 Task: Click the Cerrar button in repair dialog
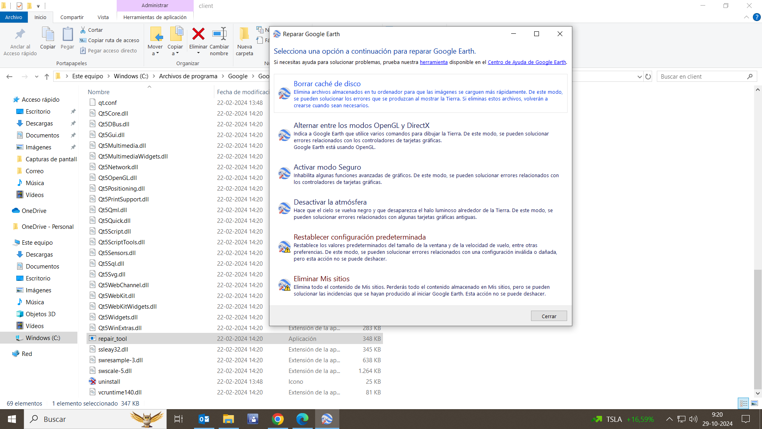548,316
